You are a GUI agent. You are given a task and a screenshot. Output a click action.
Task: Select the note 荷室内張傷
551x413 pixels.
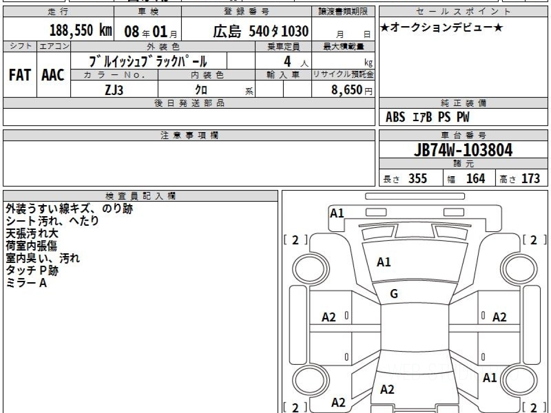pos(32,246)
